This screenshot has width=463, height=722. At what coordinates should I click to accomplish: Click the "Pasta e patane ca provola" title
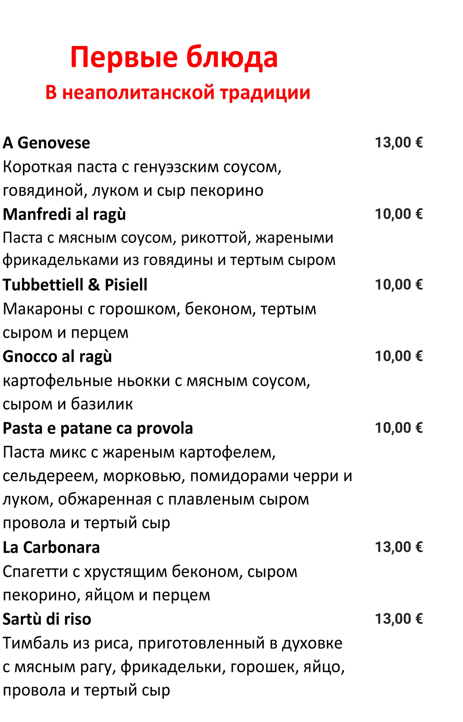click(98, 428)
